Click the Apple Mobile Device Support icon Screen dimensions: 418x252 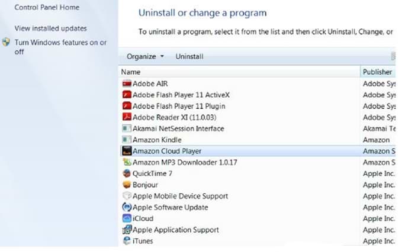point(127,196)
